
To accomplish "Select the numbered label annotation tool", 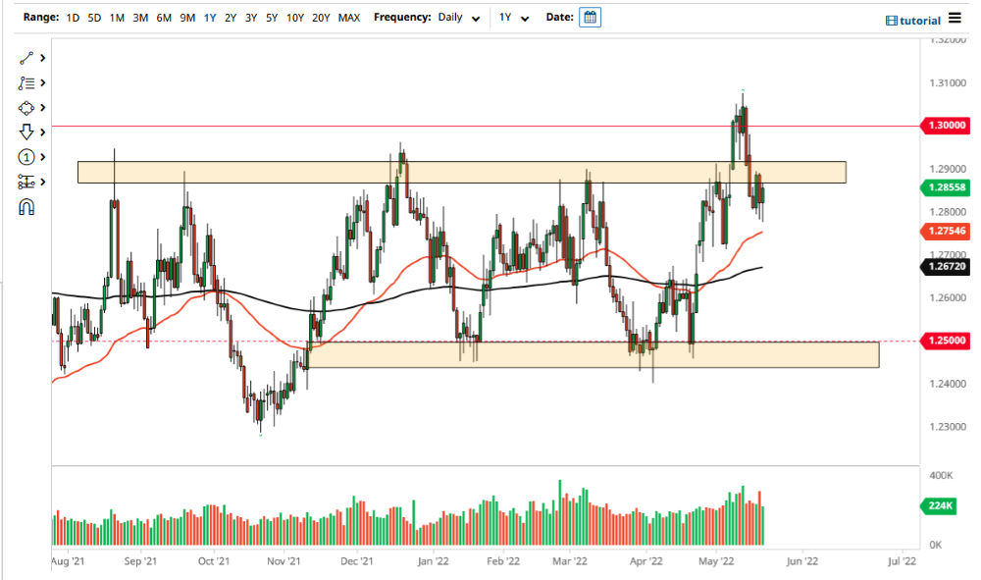I will click(26, 156).
